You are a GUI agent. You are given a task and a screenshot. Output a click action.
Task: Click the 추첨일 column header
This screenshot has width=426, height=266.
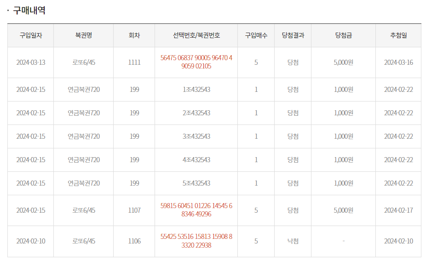point(398,35)
